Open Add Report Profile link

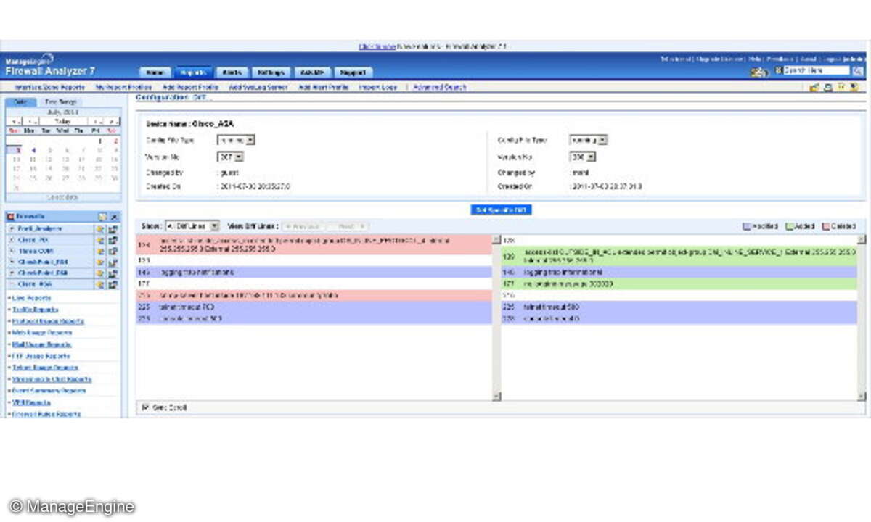190,87
